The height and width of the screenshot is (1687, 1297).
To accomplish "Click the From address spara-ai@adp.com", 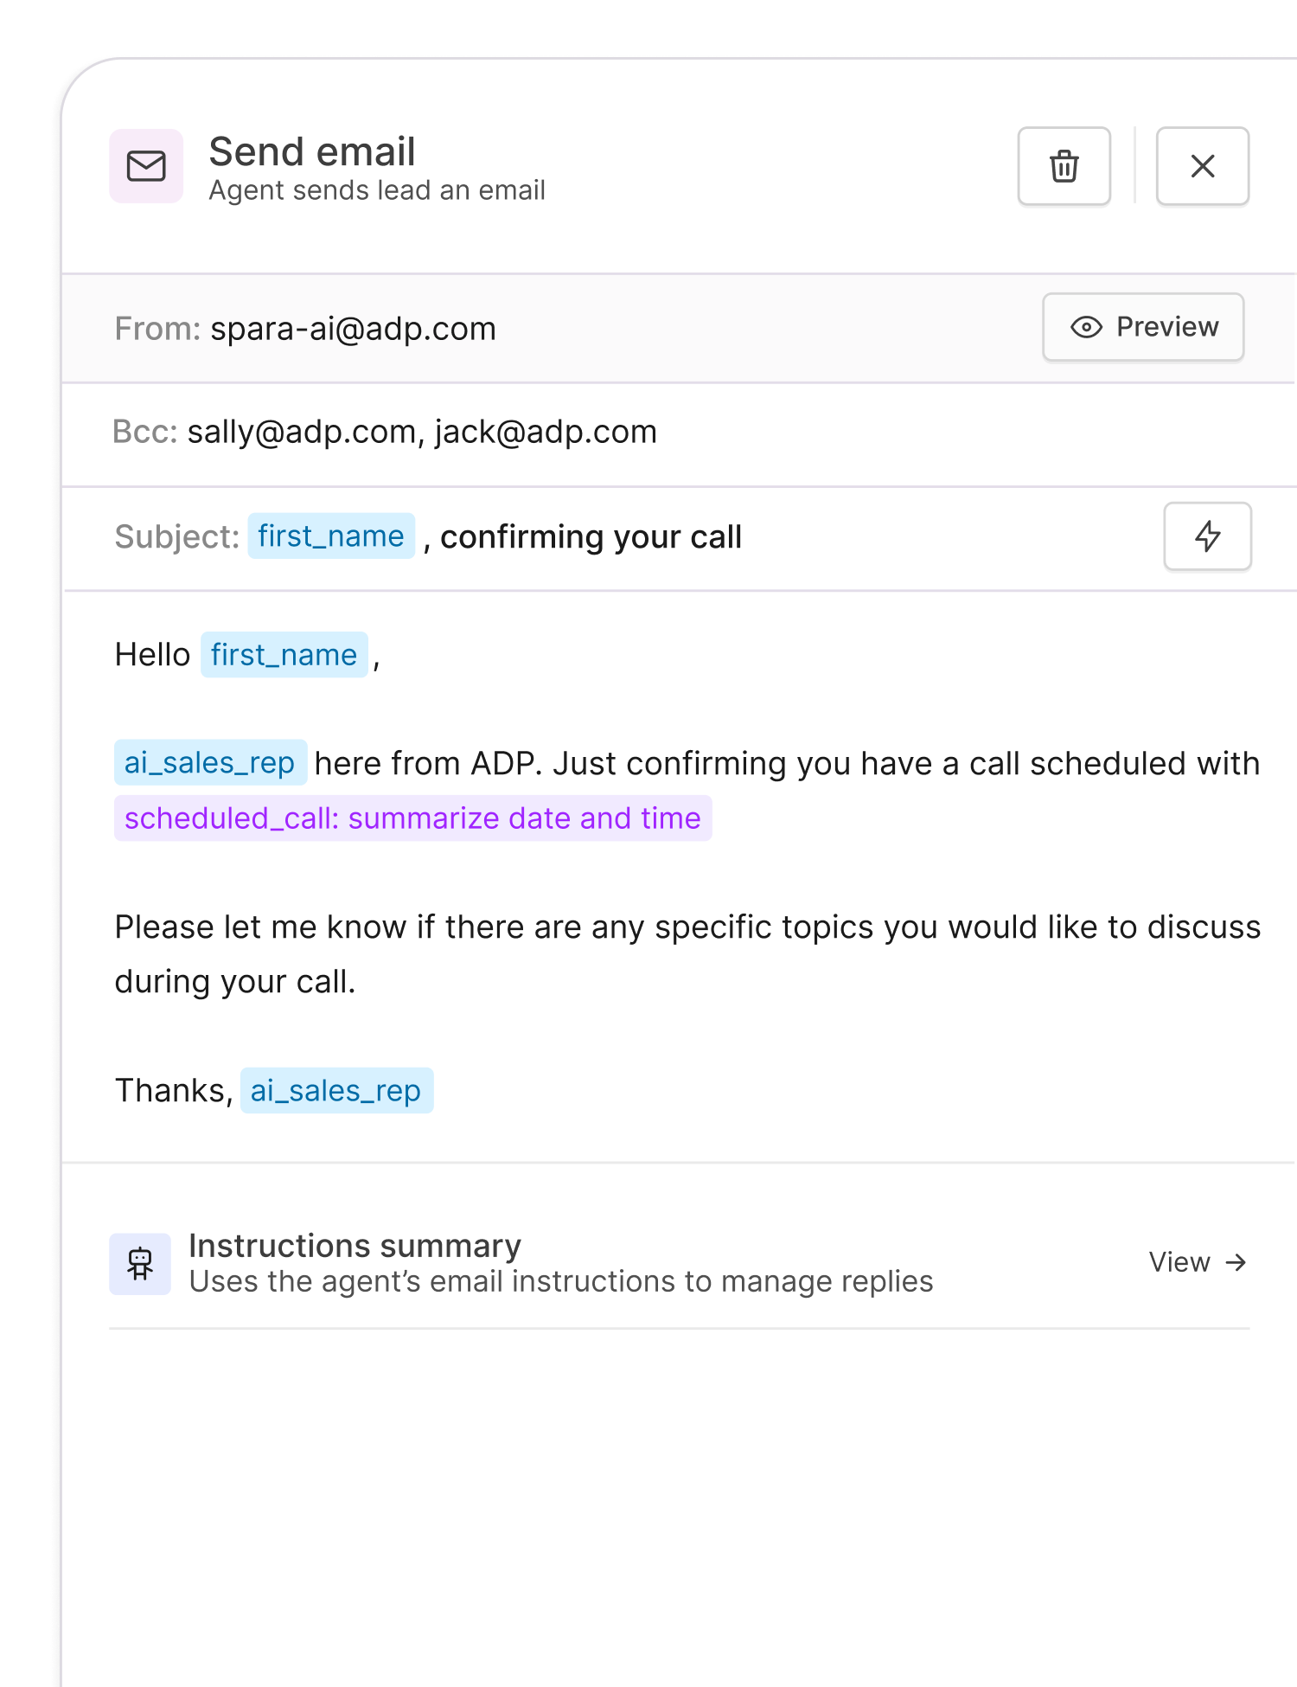I will (353, 329).
